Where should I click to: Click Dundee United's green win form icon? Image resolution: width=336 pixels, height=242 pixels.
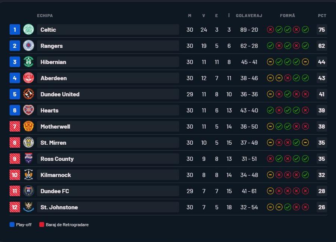coord(287,94)
